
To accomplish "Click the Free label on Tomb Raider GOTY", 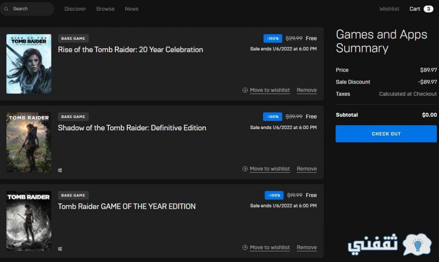I will tap(311, 195).
